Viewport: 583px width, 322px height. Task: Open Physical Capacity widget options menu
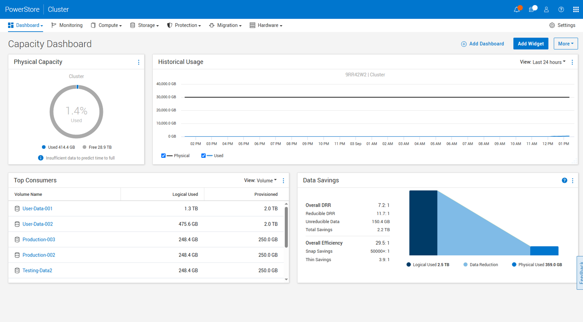[139, 62]
